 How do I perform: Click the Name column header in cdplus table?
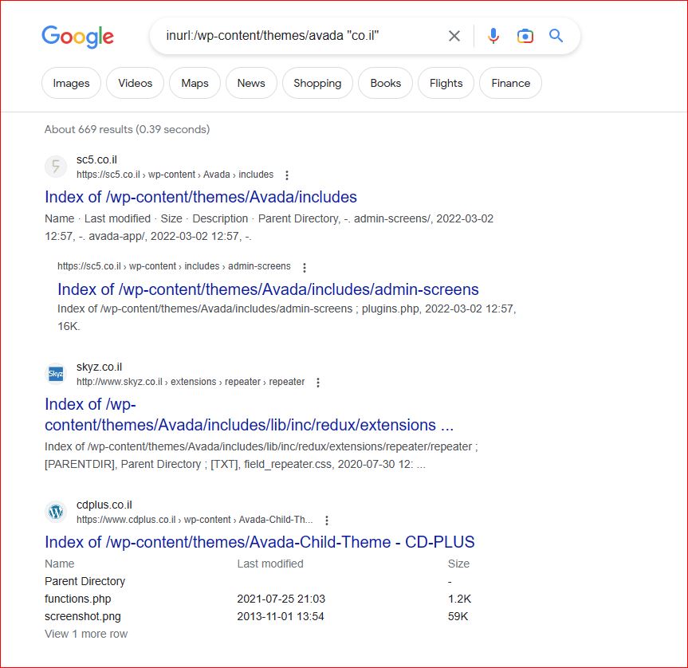(x=60, y=564)
